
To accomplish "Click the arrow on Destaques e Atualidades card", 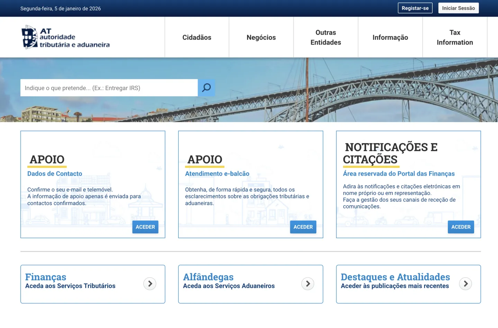I will [x=465, y=283].
